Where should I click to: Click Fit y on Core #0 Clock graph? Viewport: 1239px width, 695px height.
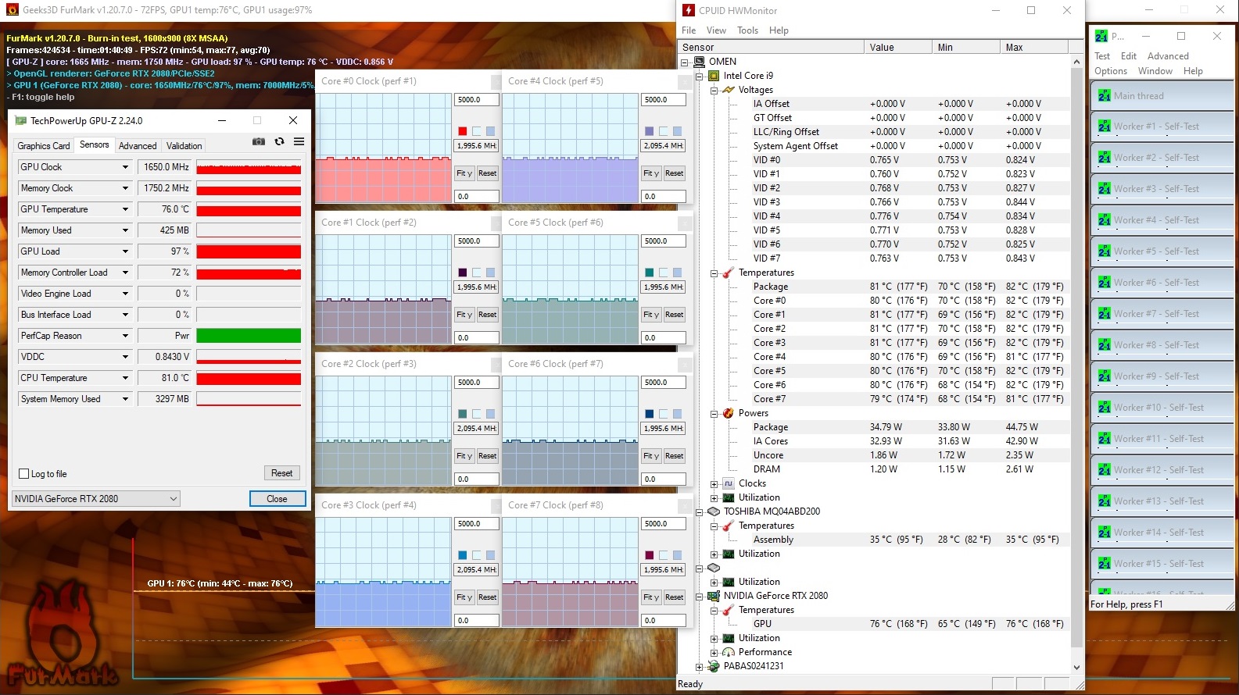[464, 173]
